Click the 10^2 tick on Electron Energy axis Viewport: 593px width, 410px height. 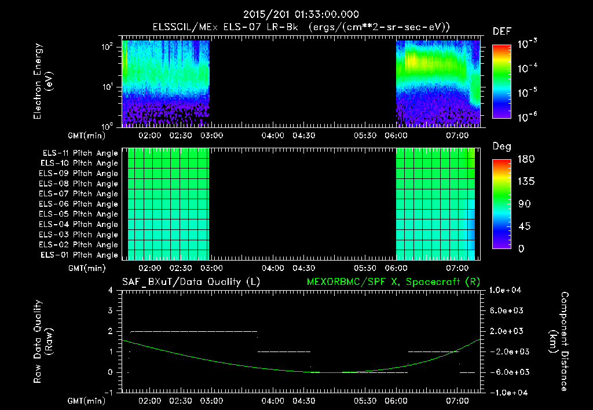pos(107,47)
